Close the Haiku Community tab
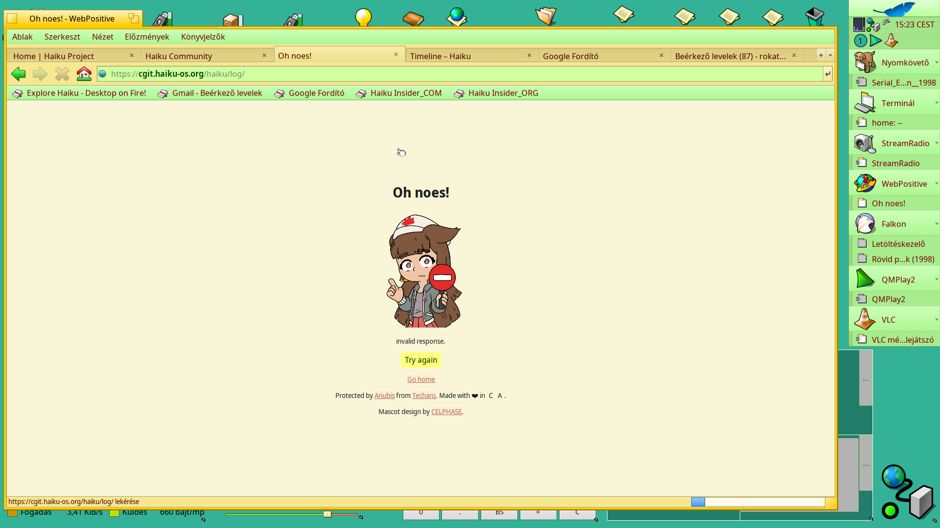 (264, 55)
